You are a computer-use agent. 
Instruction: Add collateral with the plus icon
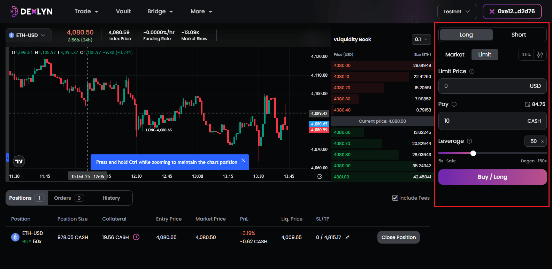136,237
